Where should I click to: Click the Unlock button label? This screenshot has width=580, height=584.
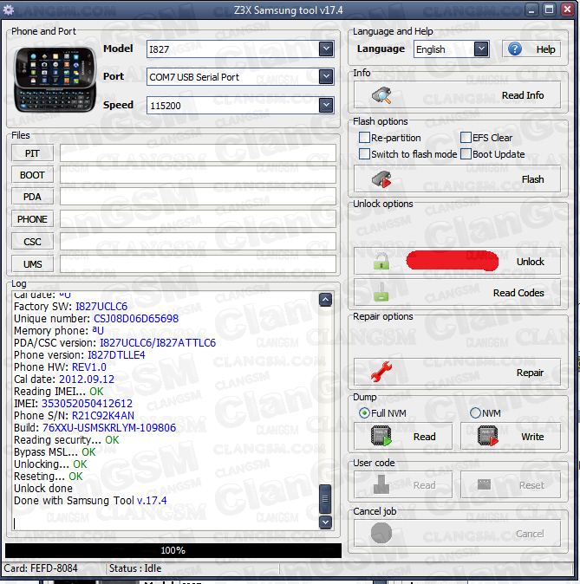tap(530, 262)
